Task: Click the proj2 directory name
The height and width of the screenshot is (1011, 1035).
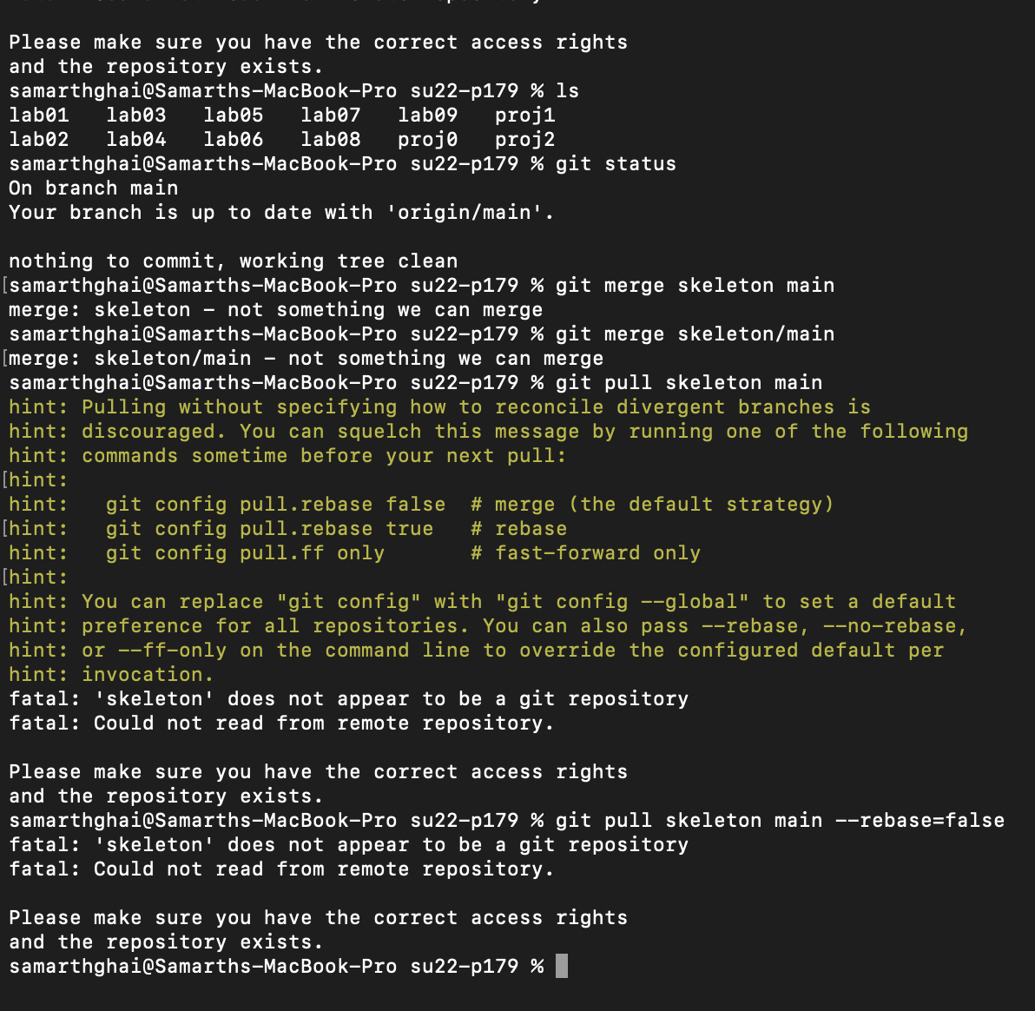Action: point(524,139)
